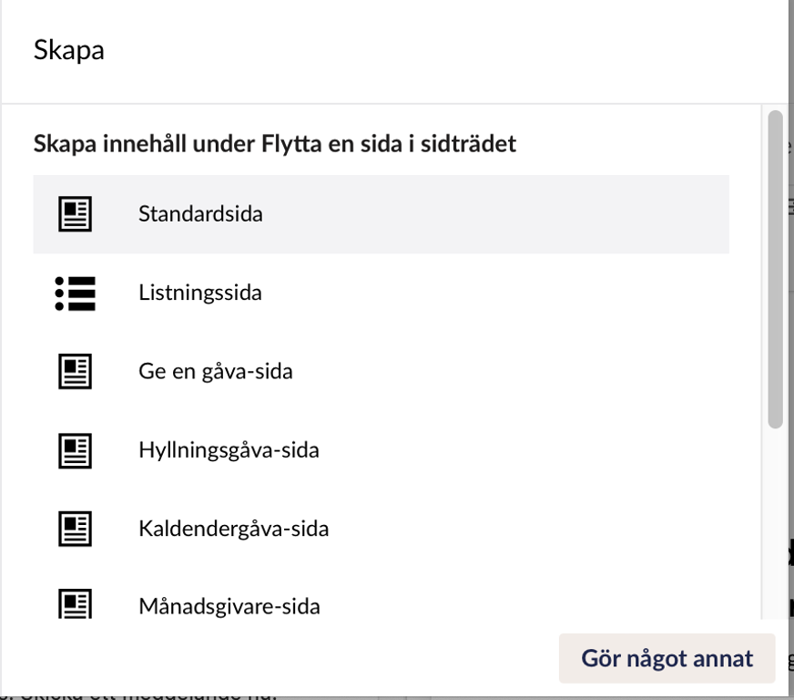
Task: Click the Skapa innehåll under heading
Action: (x=274, y=144)
